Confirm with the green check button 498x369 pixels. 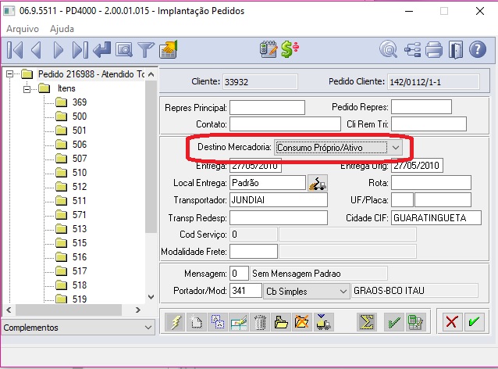[x=474, y=321]
